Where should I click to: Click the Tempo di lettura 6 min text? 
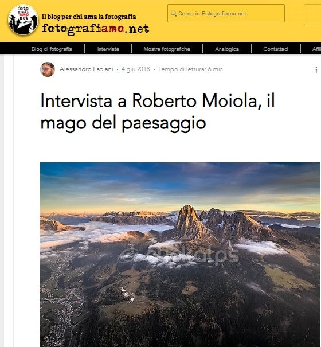[x=190, y=69]
